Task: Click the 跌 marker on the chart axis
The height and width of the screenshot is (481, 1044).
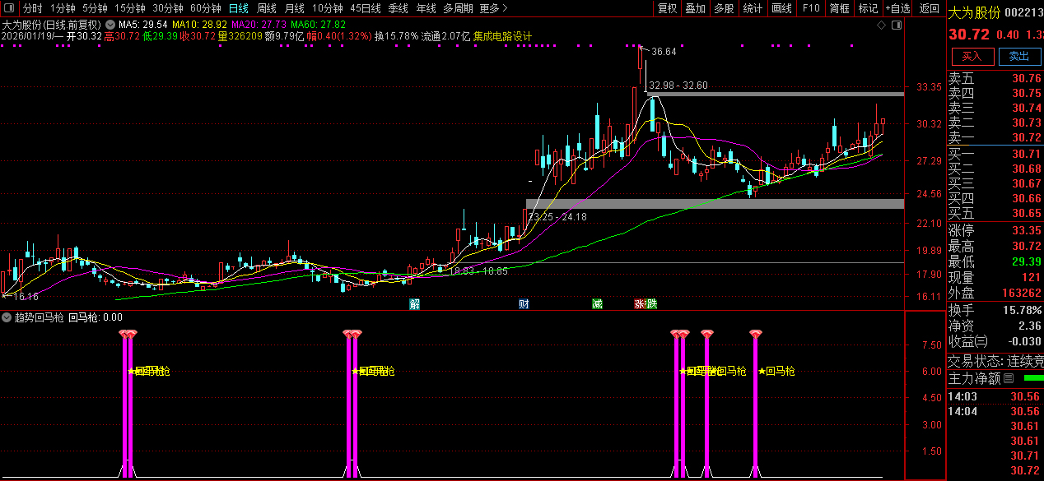Action: coord(651,304)
